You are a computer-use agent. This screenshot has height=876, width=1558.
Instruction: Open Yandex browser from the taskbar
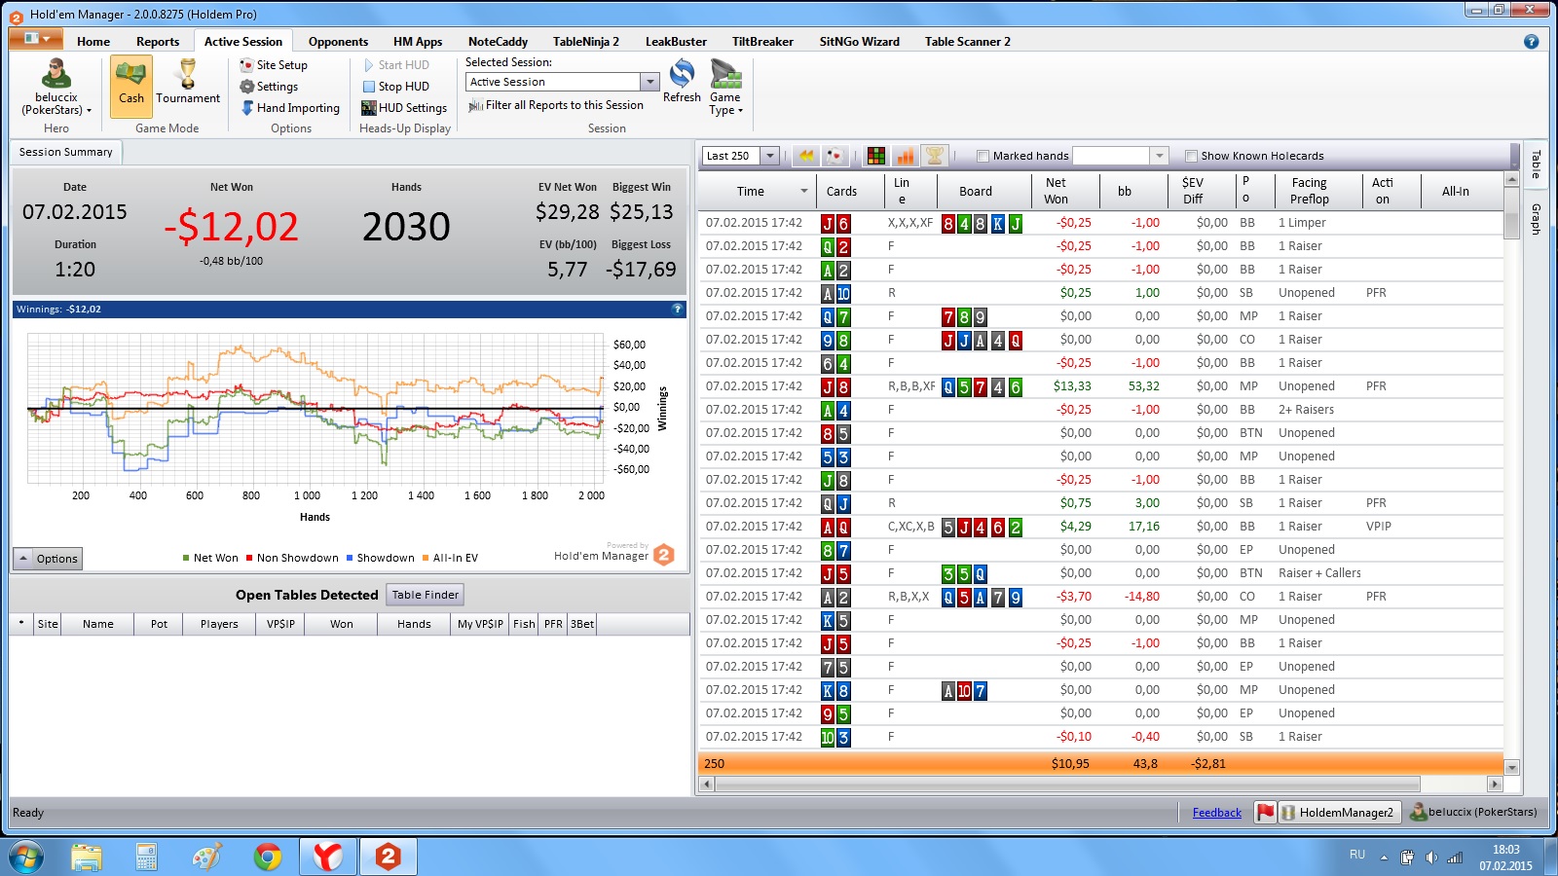coord(328,857)
